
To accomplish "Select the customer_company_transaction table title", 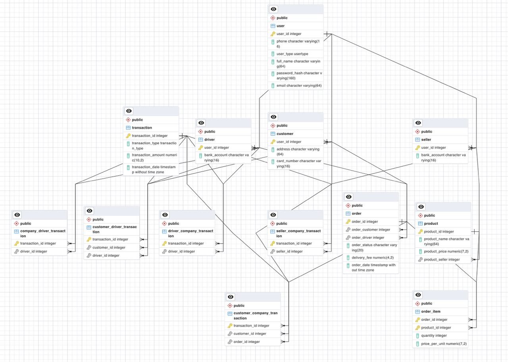I will (256, 316).
